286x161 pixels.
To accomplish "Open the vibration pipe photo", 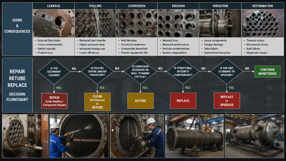I will pos(220,23).
